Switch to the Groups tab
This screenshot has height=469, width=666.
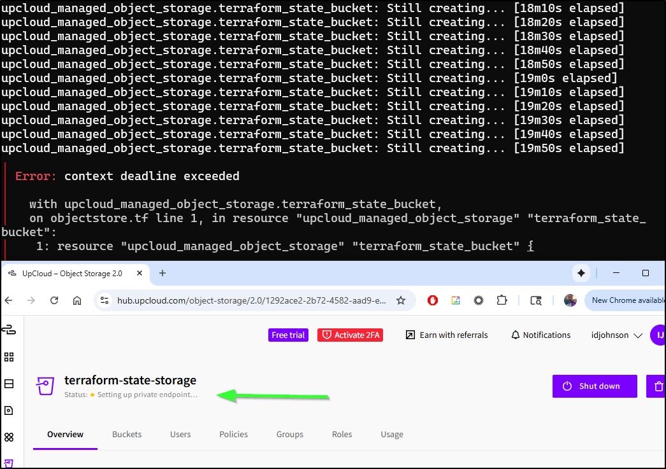click(x=290, y=434)
